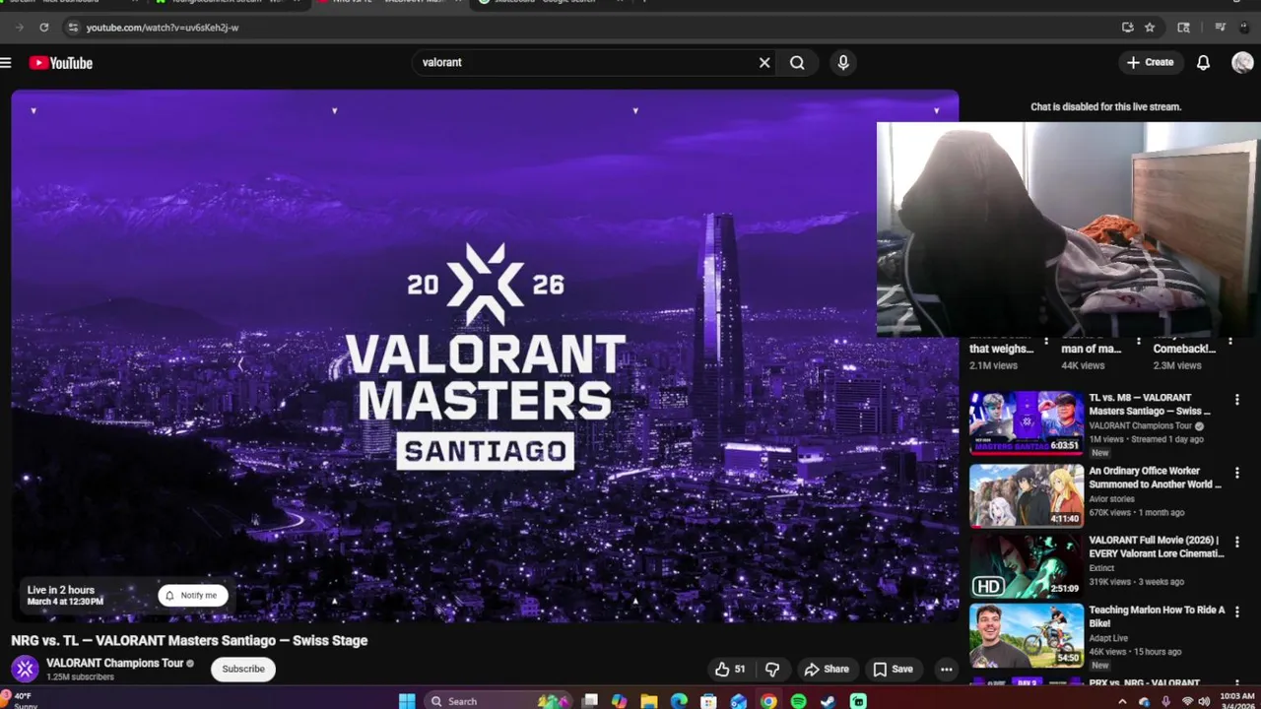Click the install app icon in address bar

1128,28
